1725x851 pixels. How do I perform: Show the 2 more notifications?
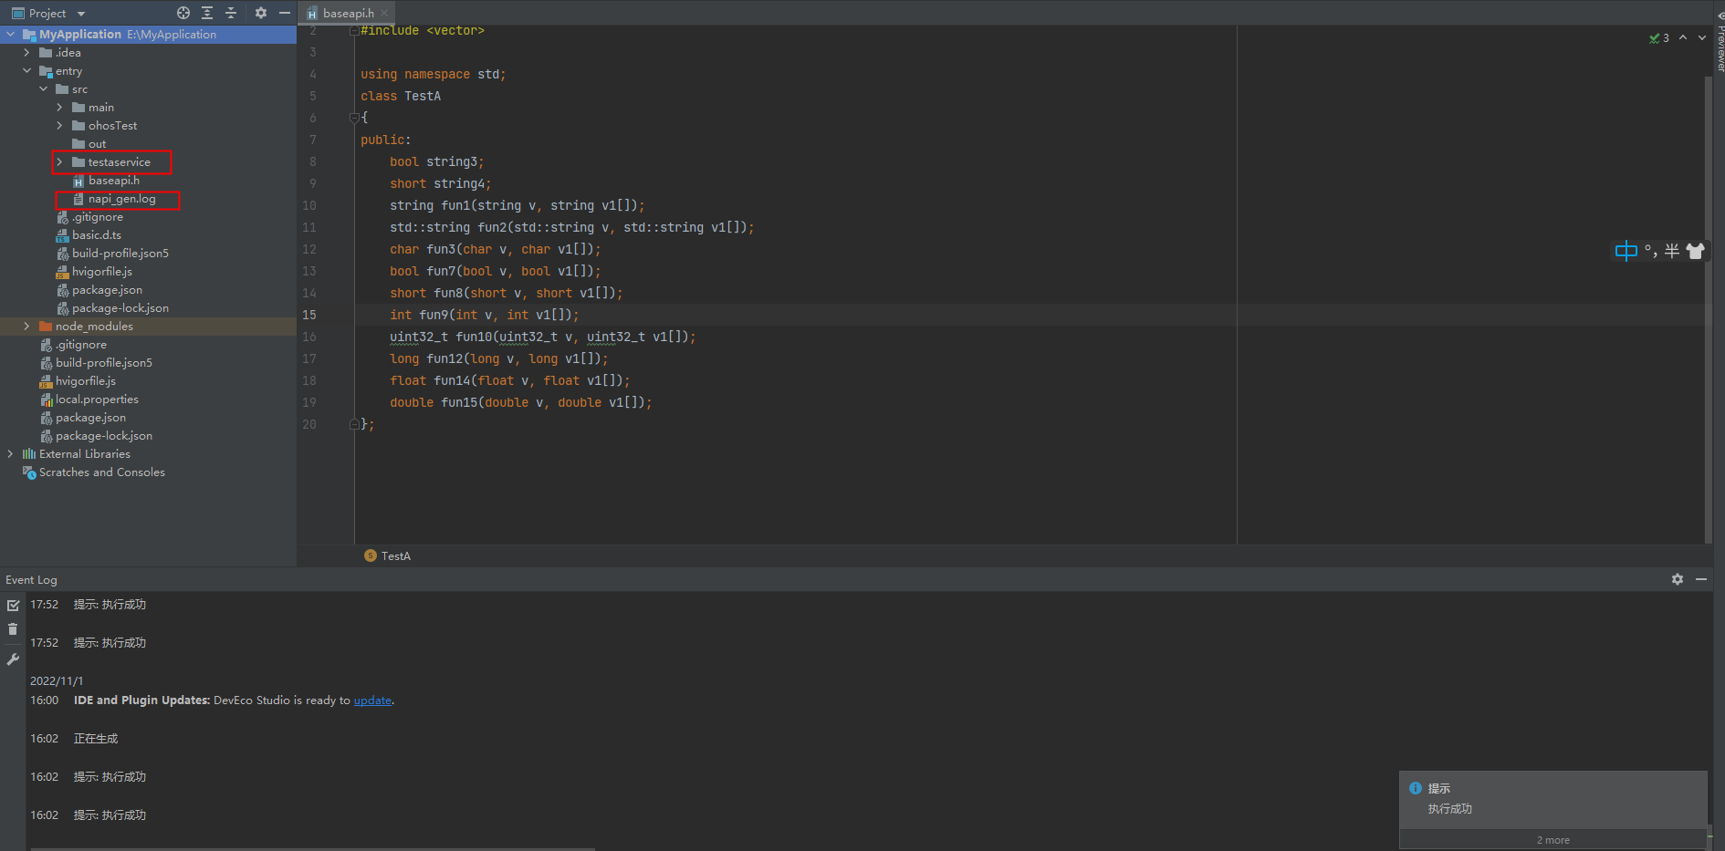point(1552,840)
